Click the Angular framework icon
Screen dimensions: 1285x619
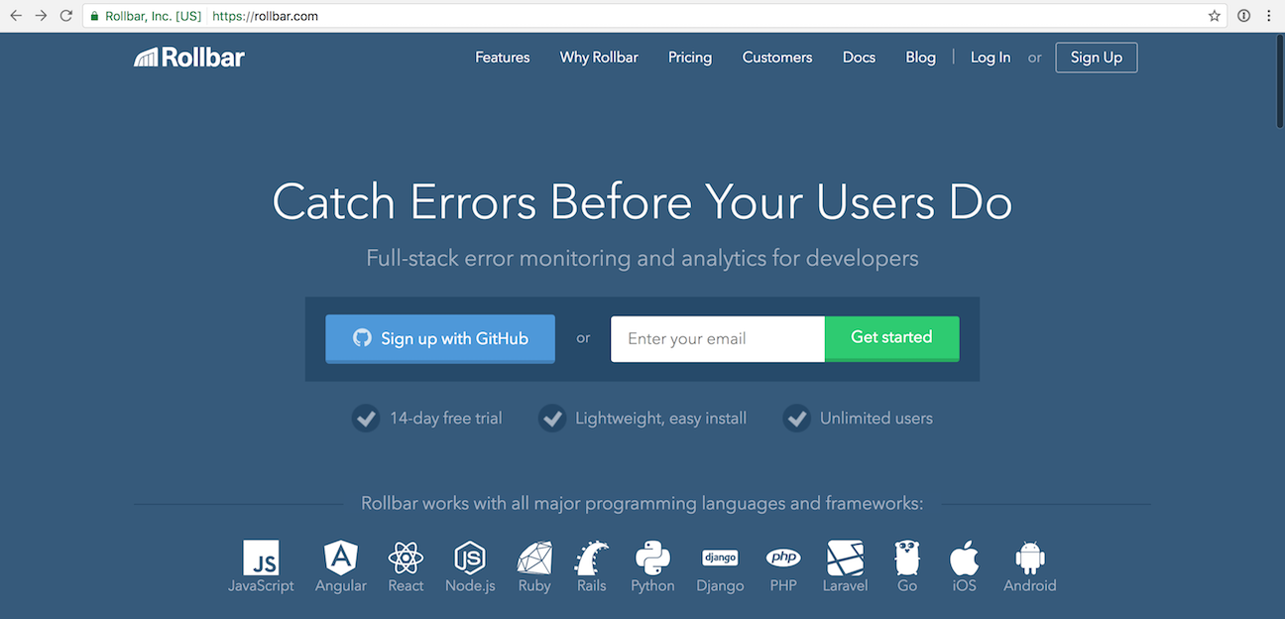coord(340,557)
